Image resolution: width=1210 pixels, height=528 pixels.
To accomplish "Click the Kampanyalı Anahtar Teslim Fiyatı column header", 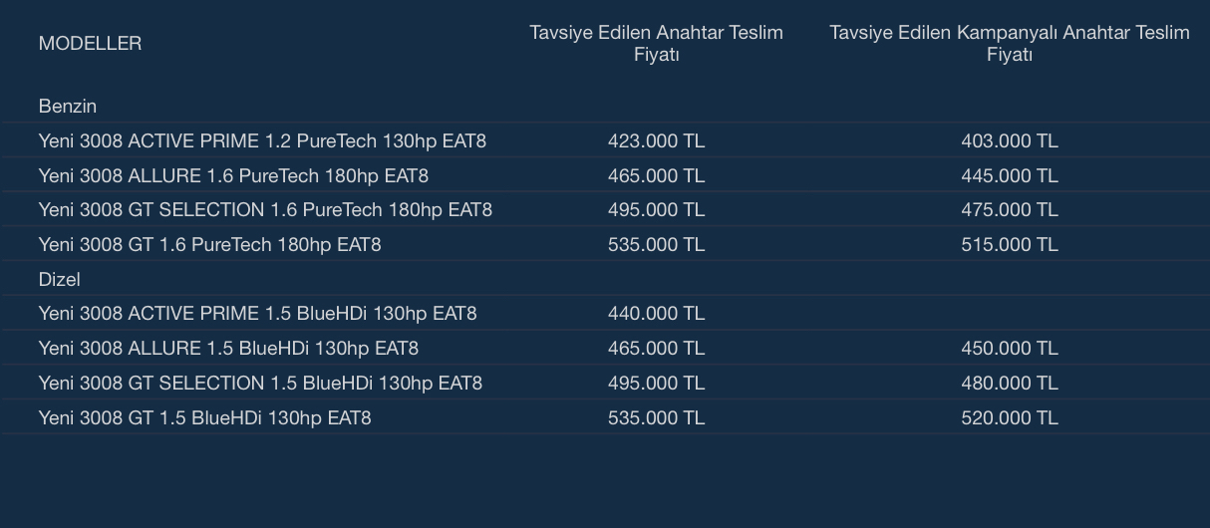I will 1009,43.
